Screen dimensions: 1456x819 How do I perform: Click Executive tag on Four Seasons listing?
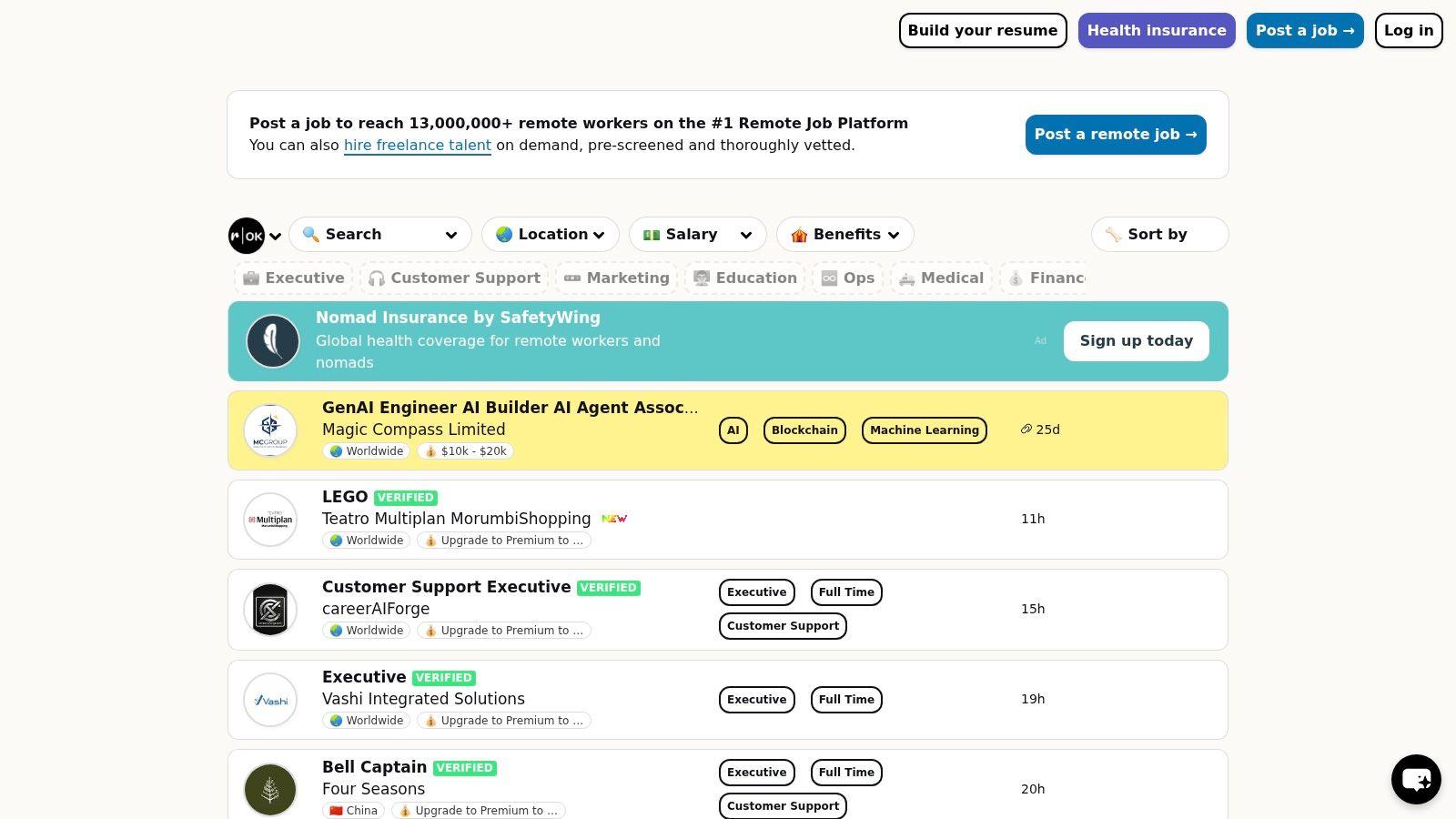[757, 773]
